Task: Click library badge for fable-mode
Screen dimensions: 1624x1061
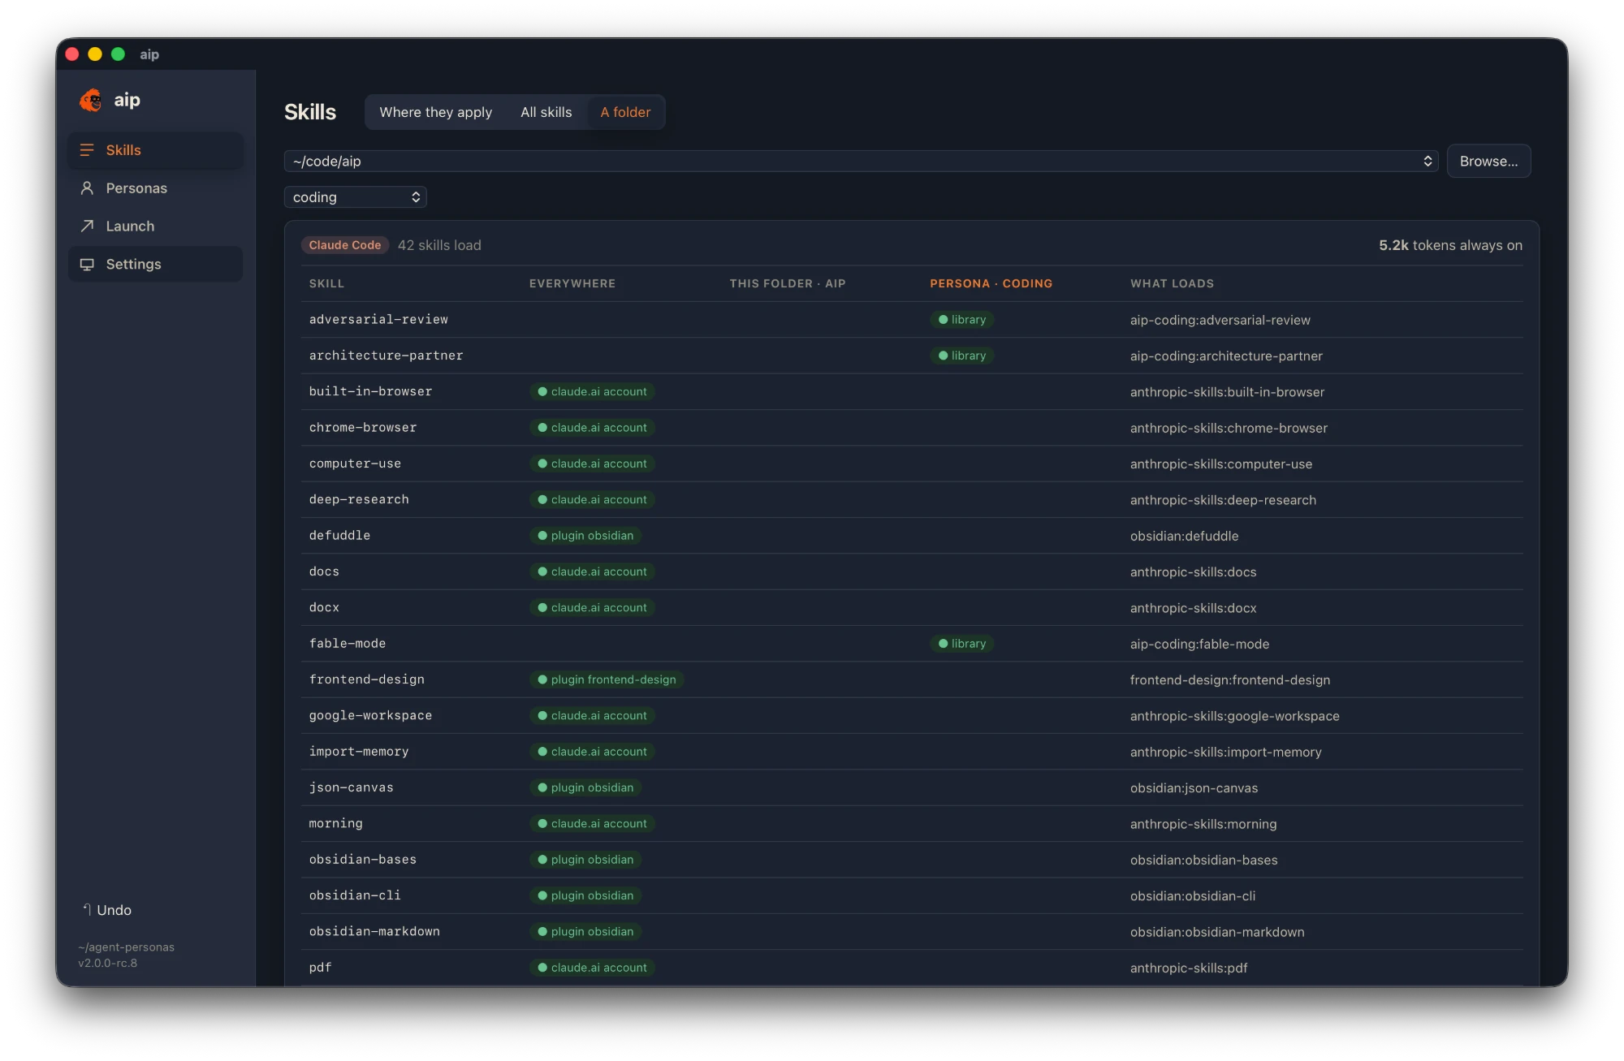Action: tap(961, 644)
